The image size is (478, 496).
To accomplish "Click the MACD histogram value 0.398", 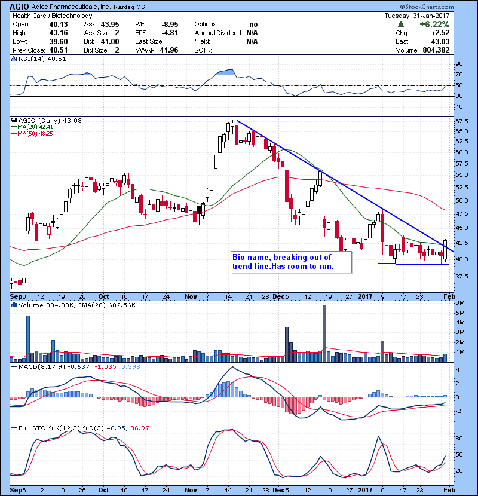I will click(x=131, y=367).
